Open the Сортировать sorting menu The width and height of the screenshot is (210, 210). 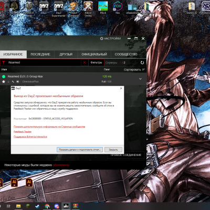134,70
